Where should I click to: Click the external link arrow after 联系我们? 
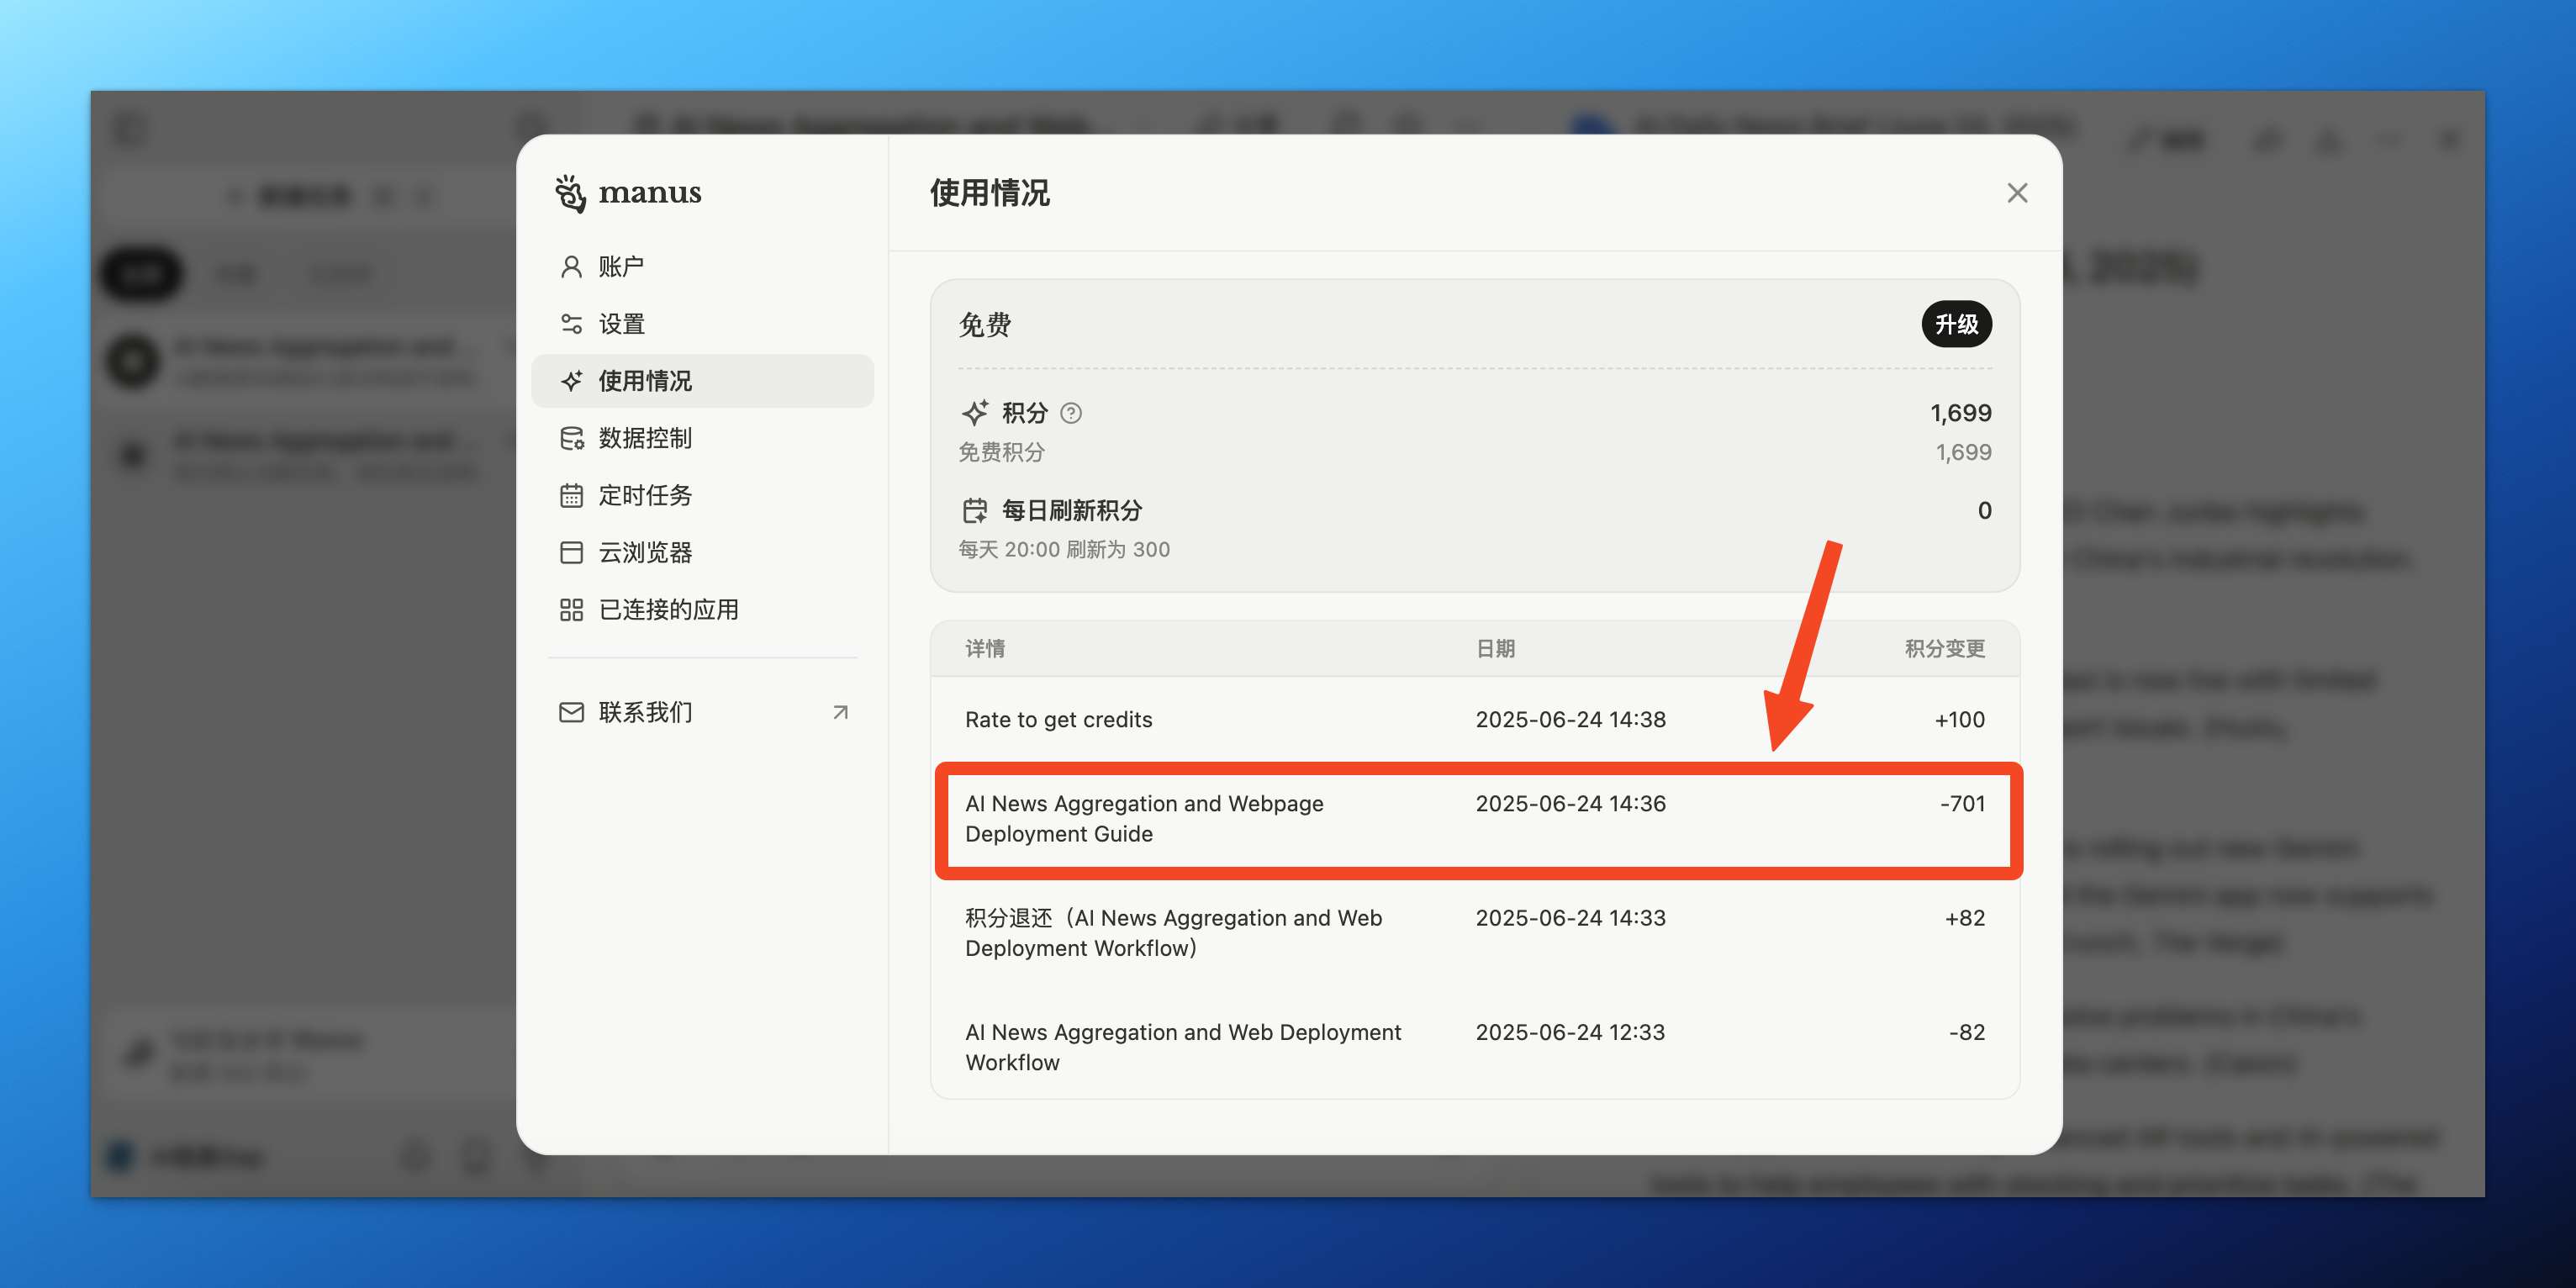pyautogui.click(x=840, y=711)
